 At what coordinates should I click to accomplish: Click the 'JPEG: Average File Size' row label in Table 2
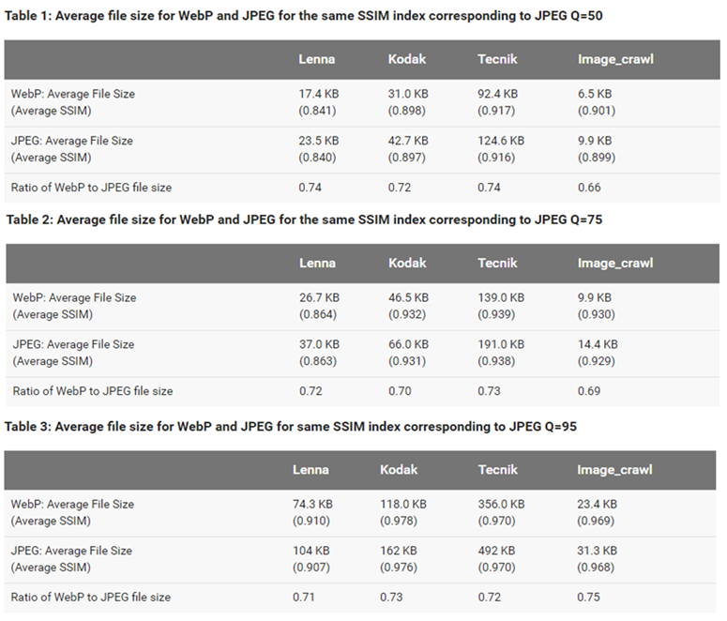point(74,344)
